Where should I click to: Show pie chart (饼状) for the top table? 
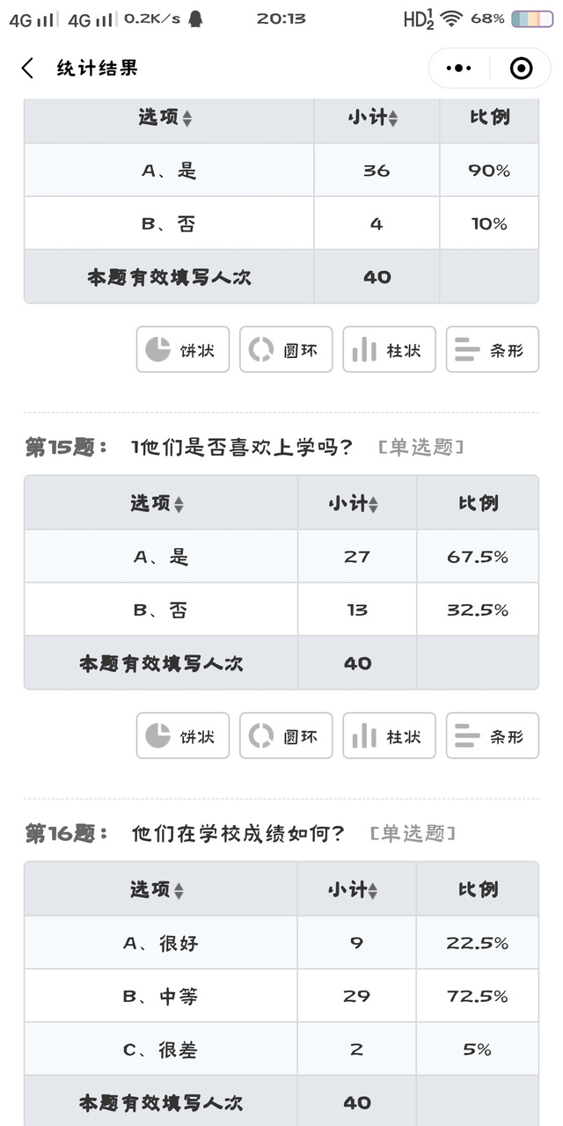[x=183, y=349]
